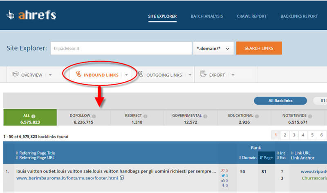Sort by Link URL column
This screenshot has height=193, width=327.
coord(301,153)
